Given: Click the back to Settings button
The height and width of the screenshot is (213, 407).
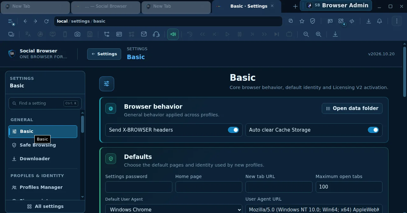Looking at the screenshot, I should (104, 54).
